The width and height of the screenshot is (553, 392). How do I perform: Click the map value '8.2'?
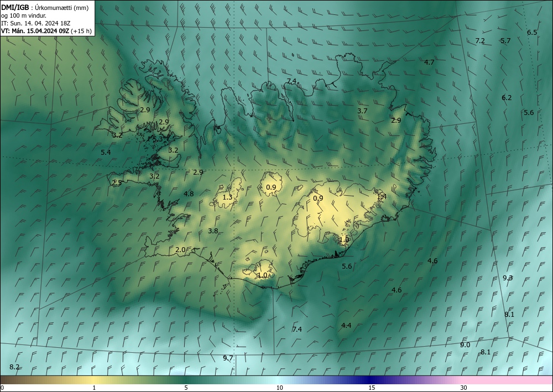pyautogui.click(x=14, y=367)
